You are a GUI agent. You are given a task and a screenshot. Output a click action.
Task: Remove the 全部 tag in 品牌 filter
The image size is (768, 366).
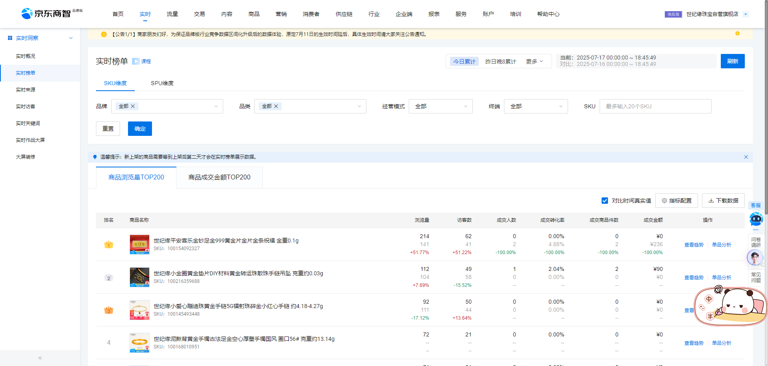pyautogui.click(x=133, y=106)
